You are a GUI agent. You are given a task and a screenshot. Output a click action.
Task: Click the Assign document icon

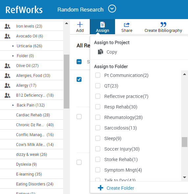coord(103,25)
